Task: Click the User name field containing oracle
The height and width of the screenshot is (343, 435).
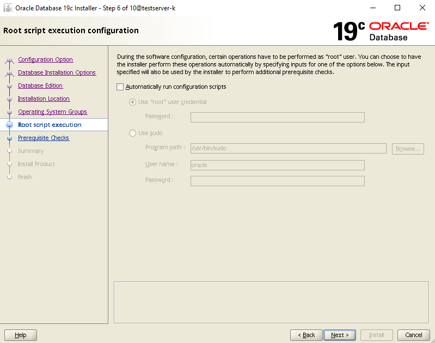Action: tap(278, 165)
